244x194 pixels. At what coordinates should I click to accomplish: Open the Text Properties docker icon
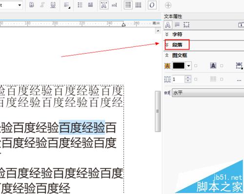[x=104, y=5]
